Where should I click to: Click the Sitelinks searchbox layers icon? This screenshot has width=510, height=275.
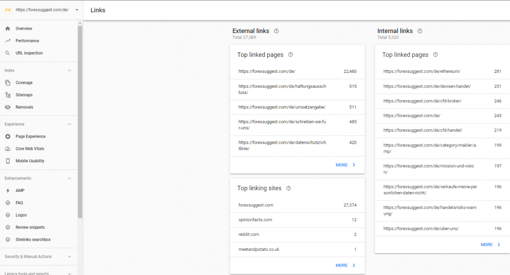point(8,239)
